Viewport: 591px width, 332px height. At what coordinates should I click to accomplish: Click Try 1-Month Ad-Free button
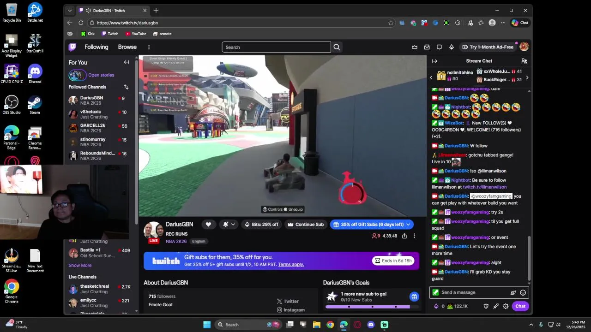pyautogui.click(x=487, y=47)
